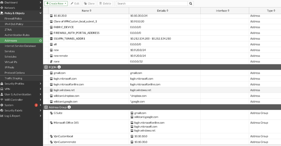Viewport: 281px width, 146px height.
Task: Select the all address row name
Action: click(55, 44)
